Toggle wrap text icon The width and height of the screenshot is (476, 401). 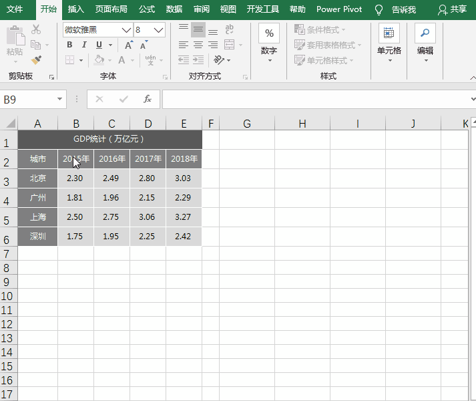pyautogui.click(x=230, y=29)
